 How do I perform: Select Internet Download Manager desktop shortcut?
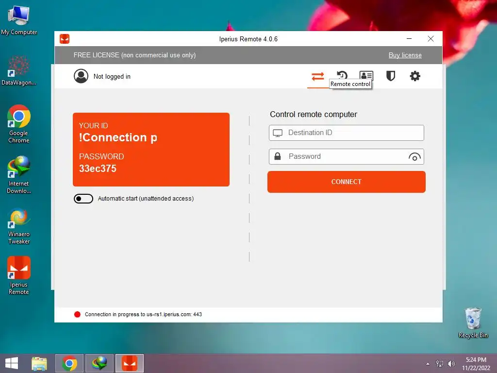[x=19, y=175]
